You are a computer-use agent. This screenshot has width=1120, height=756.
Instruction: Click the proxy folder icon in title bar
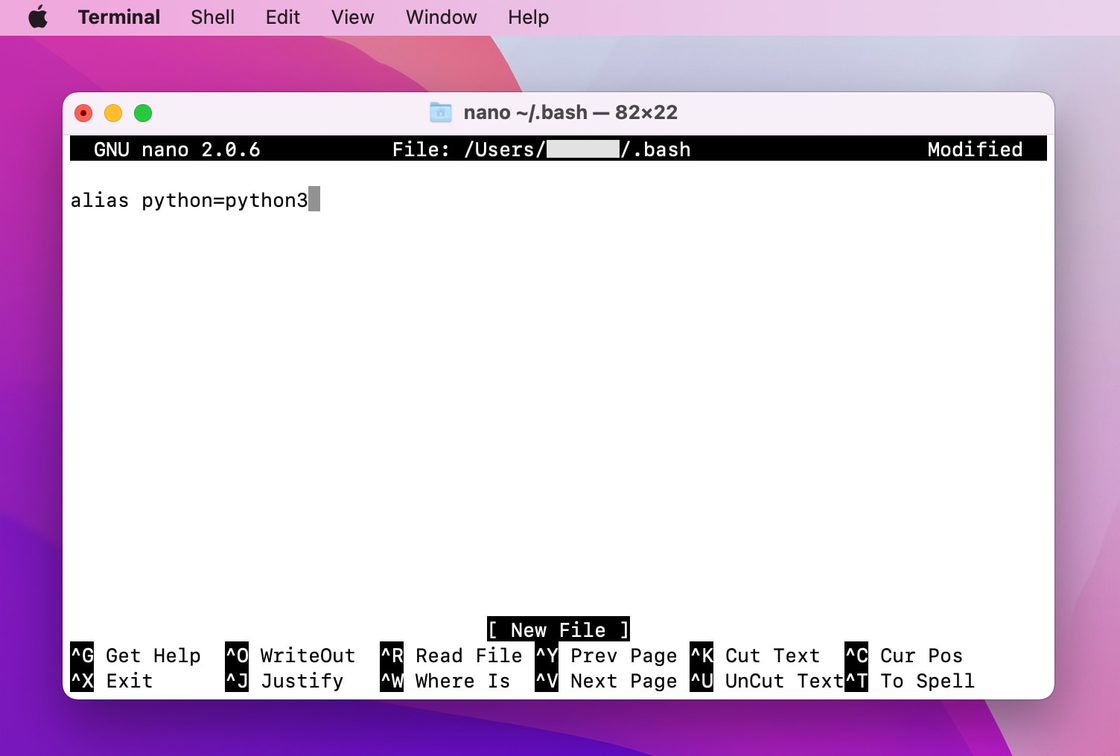click(x=440, y=112)
